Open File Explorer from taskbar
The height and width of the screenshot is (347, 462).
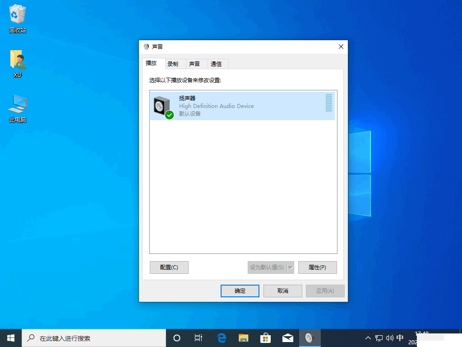[243, 338]
